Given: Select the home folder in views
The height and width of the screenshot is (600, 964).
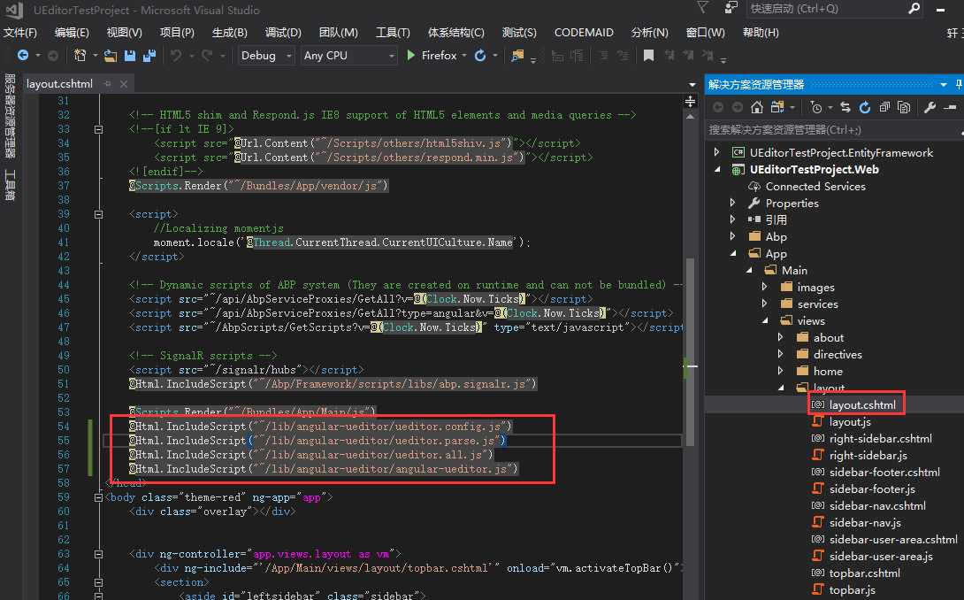Looking at the screenshot, I should tap(828, 371).
